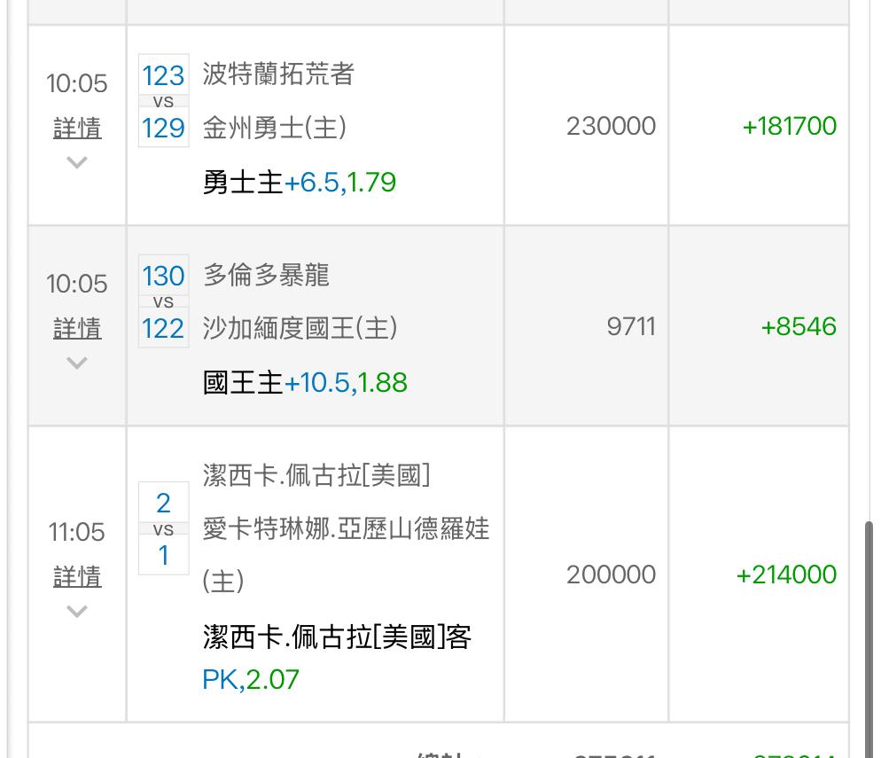Click the 2 vs 1 score box

(x=163, y=529)
